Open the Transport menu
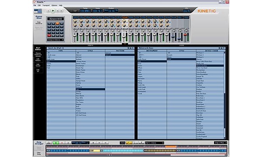 (x=46, y=5)
